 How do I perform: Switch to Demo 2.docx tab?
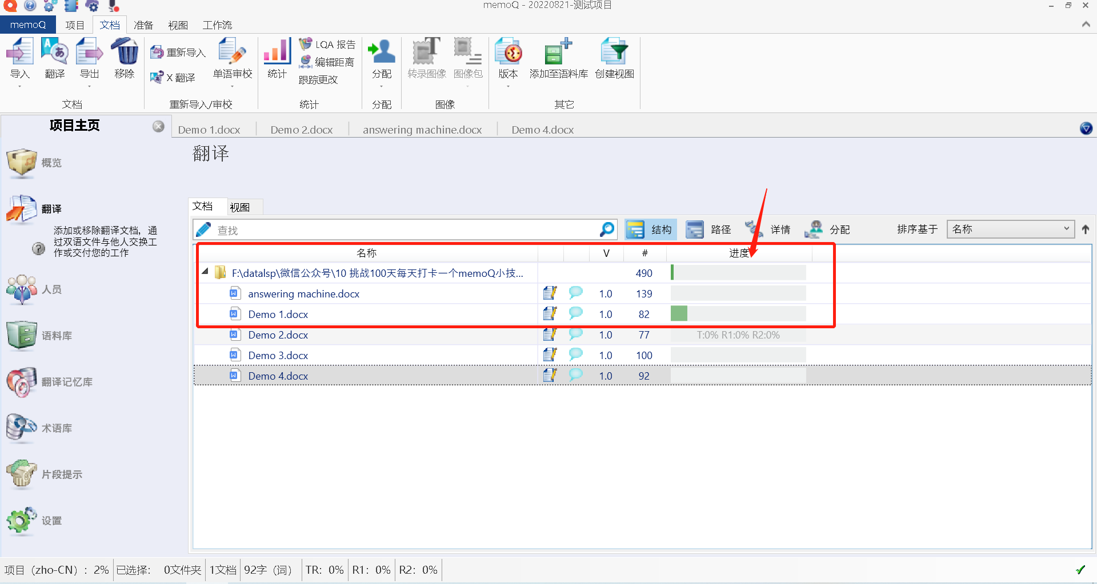point(302,130)
